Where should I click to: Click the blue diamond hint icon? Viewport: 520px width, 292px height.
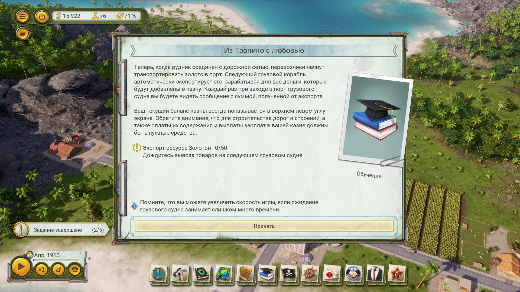click(x=134, y=206)
